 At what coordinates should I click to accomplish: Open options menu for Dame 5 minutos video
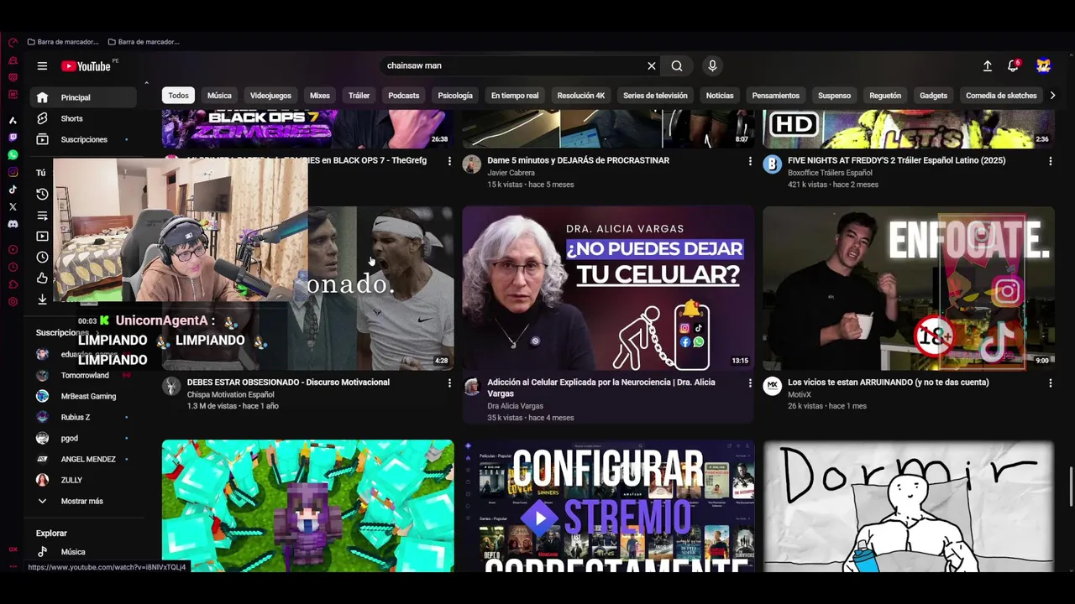click(750, 161)
